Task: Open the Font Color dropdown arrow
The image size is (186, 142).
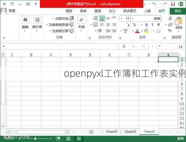Action: (x=133, y=31)
